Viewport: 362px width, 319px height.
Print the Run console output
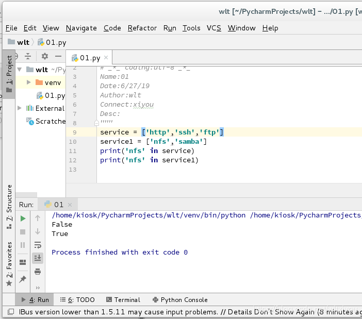pyautogui.click(x=38, y=272)
